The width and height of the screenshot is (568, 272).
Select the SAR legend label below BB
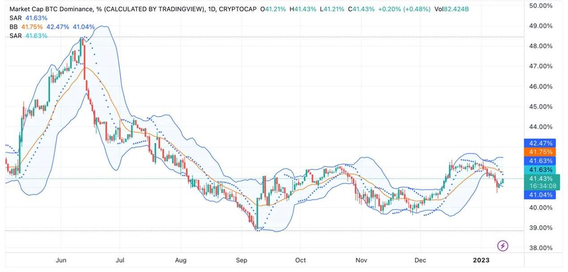coord(16,36)
